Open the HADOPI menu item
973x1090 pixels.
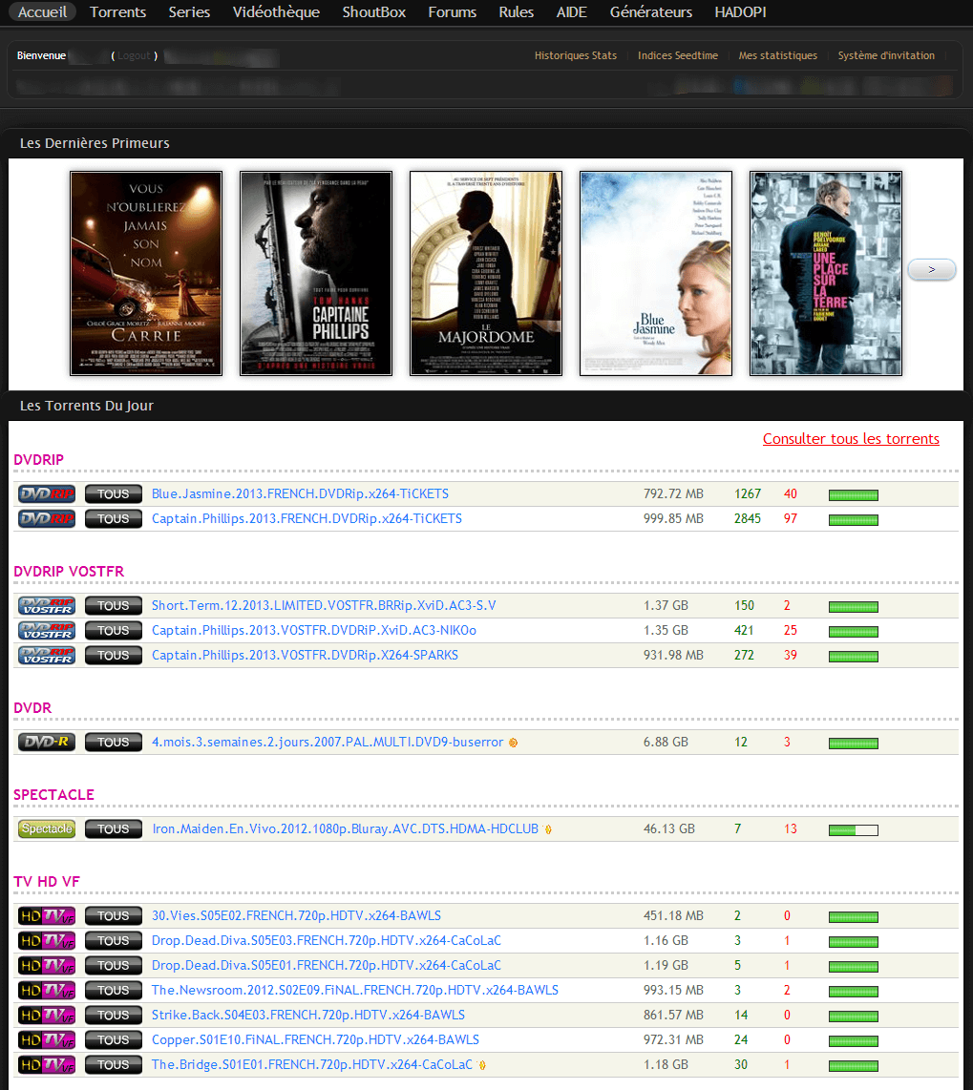[741, 11]
